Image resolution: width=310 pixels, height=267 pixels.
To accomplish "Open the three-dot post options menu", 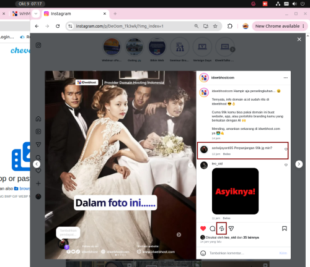I will (x=286, y=78).
